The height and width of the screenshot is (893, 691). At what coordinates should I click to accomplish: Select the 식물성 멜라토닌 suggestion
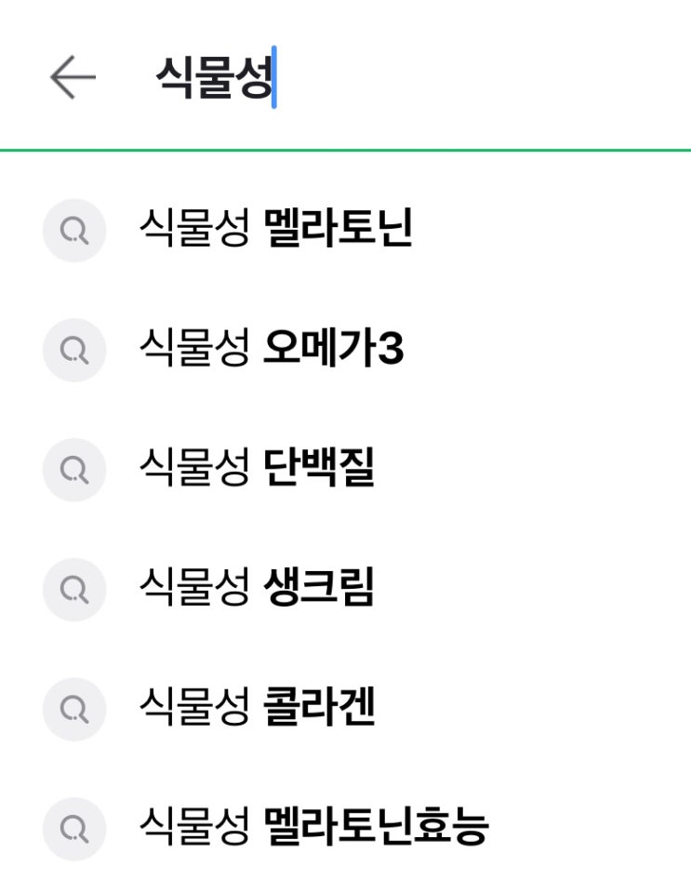click(x=275, y=230)
